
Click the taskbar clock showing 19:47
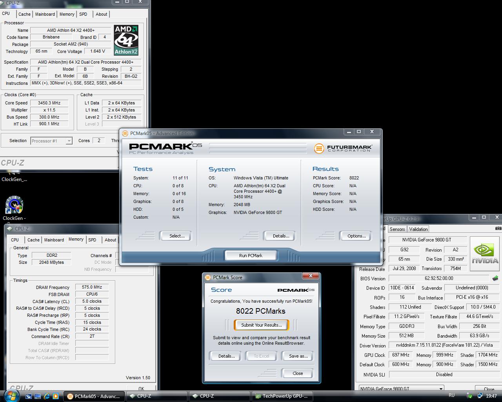click(491, 396)
